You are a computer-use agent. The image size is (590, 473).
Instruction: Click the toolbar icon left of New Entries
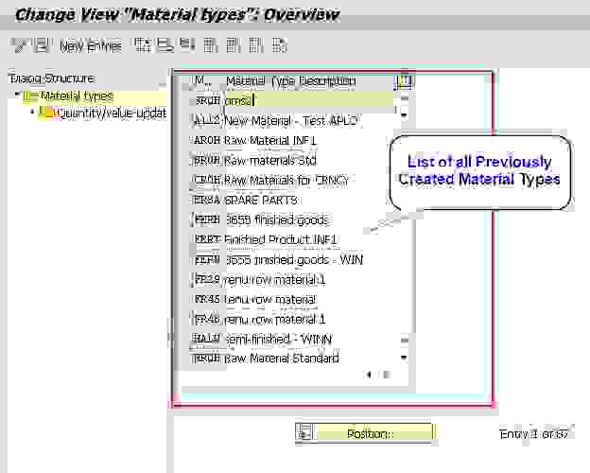pos(43,44)
